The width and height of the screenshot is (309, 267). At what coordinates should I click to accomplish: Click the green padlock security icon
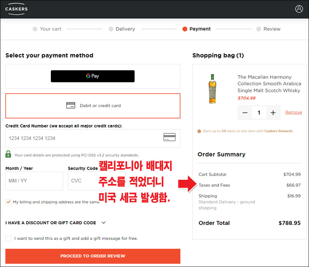8,154
